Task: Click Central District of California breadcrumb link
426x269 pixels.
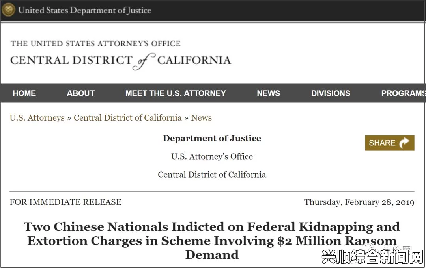Action: [x=128, y=118]
